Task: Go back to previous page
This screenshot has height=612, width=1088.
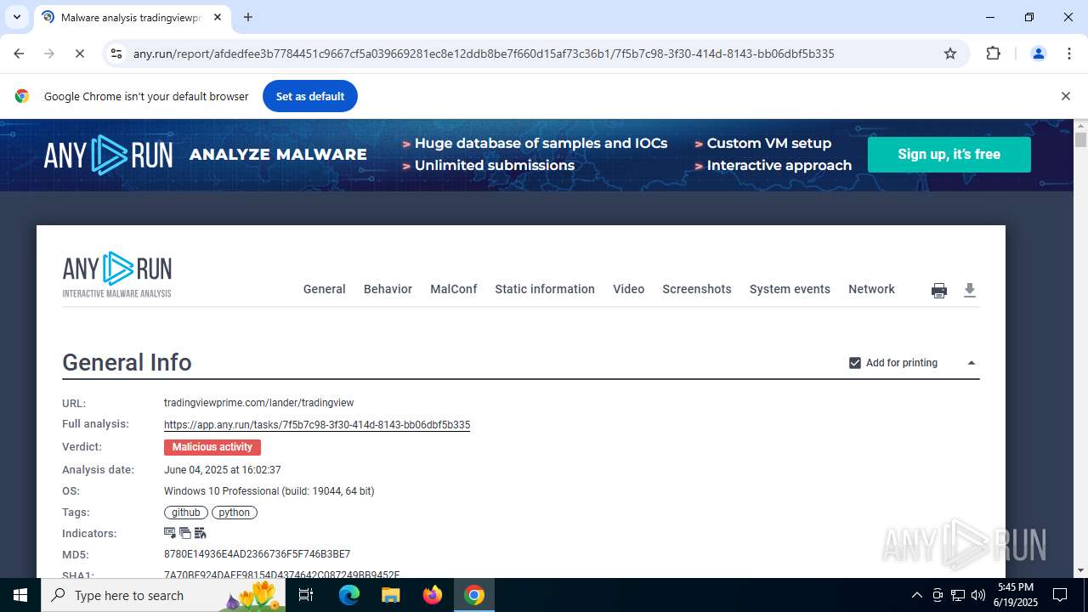Action: click(19, 54)
